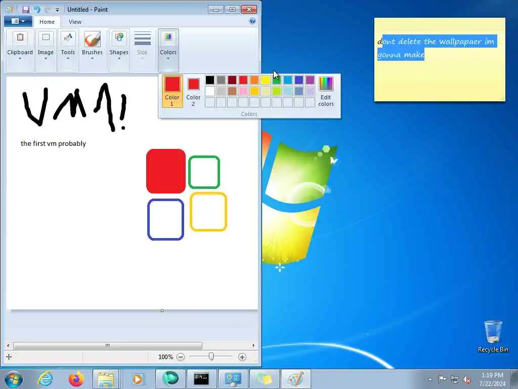Viewport: 518px width, 389px height.
Task: Open Action Center flag icon
Action: 442,379
